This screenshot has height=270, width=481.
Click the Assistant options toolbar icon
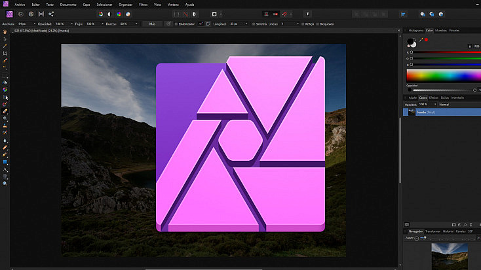point(308,14)
